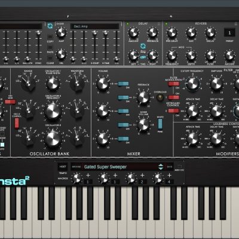Screen dimensions: 239x239
Task: Click the Easer Vel knob
Action: [x=61, y=54]
